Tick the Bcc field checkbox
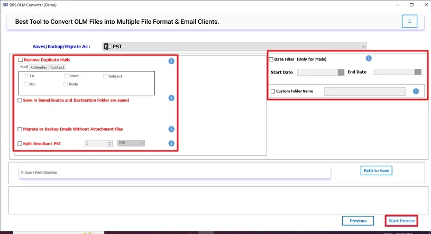Viewport: 431px width, 234px height. point(26,84)
